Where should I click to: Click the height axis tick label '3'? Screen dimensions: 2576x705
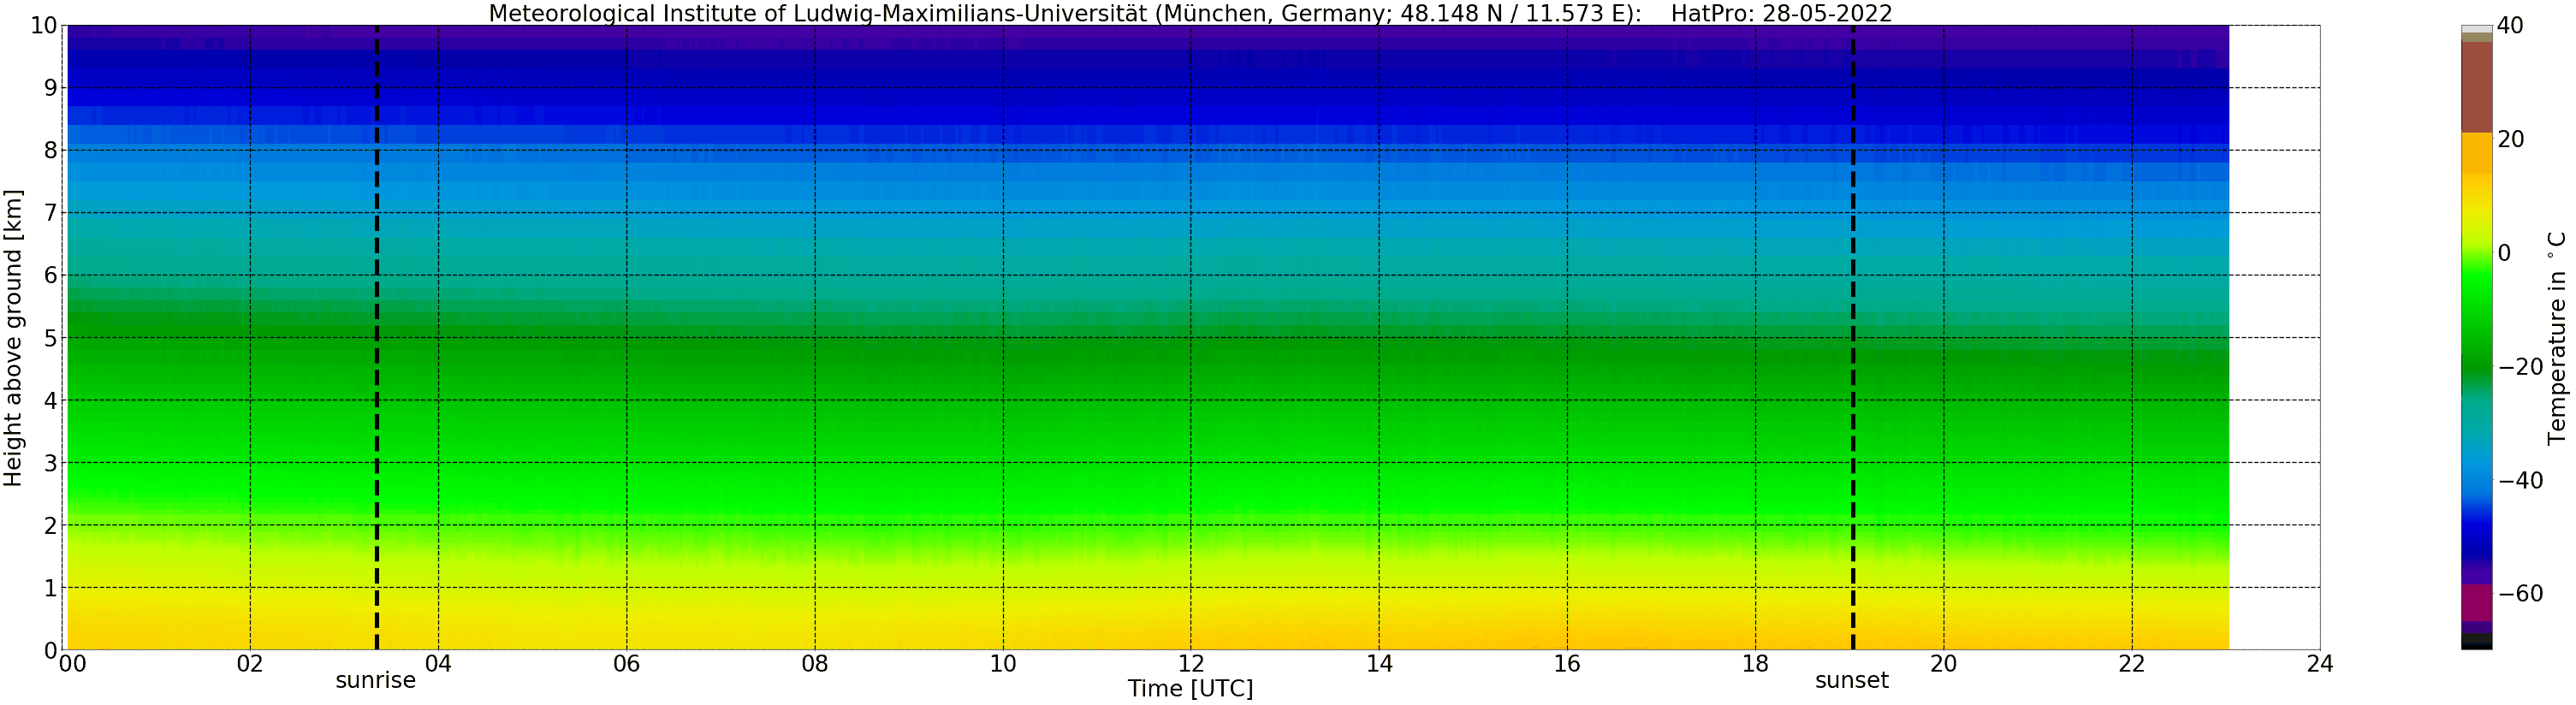coord(50,463)
